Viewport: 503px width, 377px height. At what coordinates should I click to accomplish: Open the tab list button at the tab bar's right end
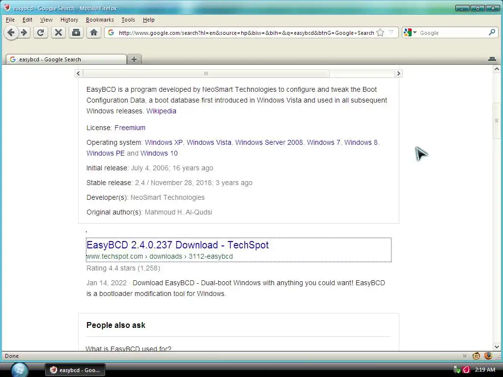492,59
